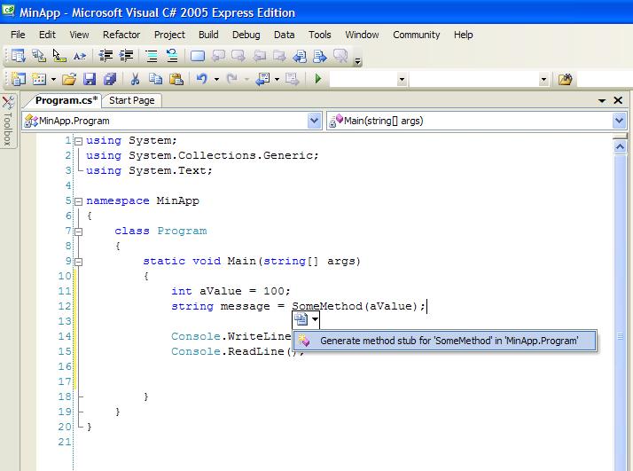This screenshot has width=633, height=471.
Task: Click the Add New Item icon
Action: point(39,79)
